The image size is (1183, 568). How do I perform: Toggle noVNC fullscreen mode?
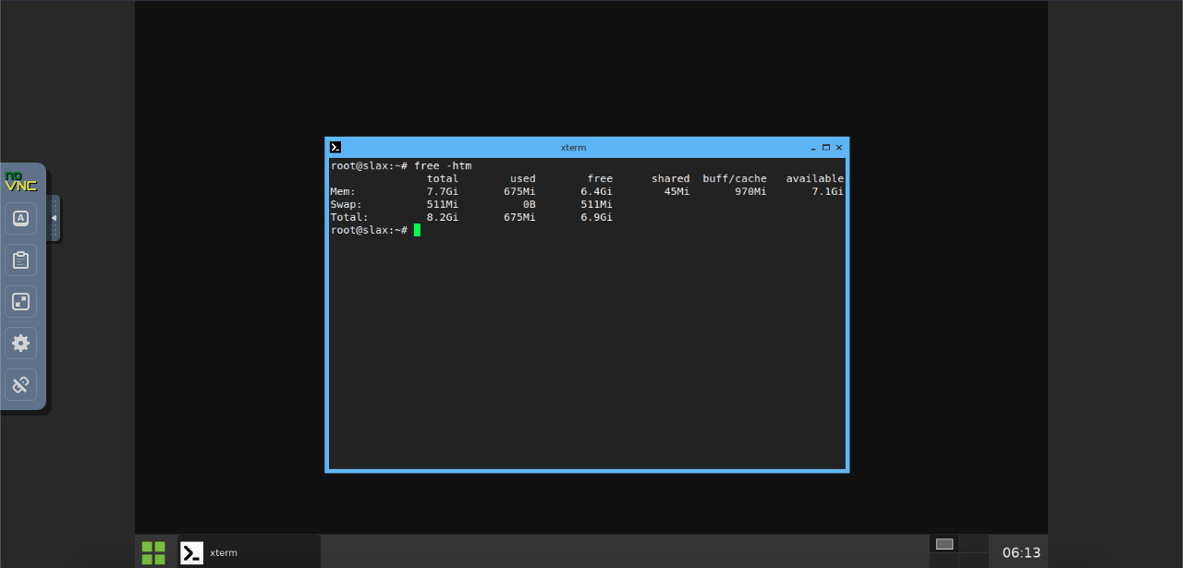click(20, 301)
